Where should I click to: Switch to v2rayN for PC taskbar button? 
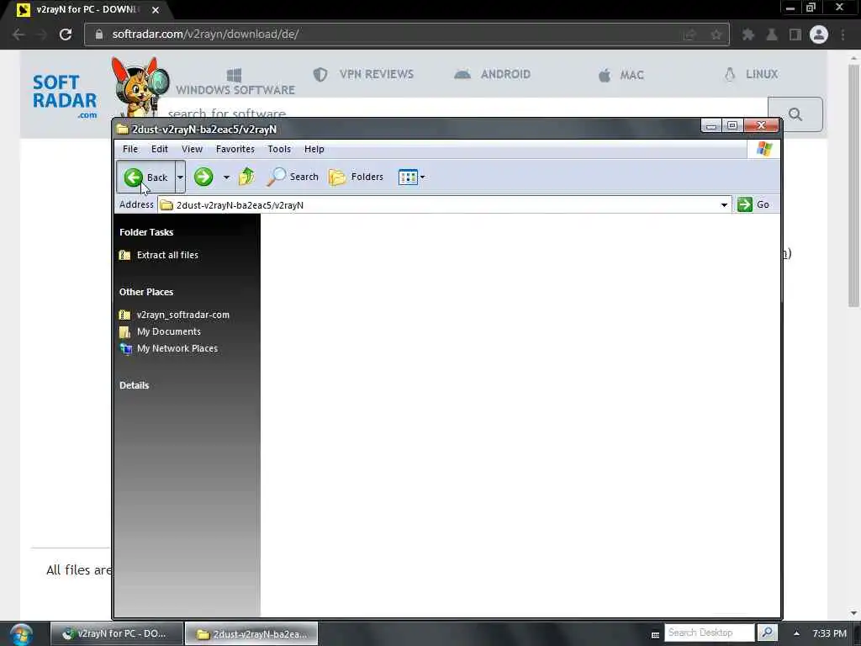tap(116, 633)
